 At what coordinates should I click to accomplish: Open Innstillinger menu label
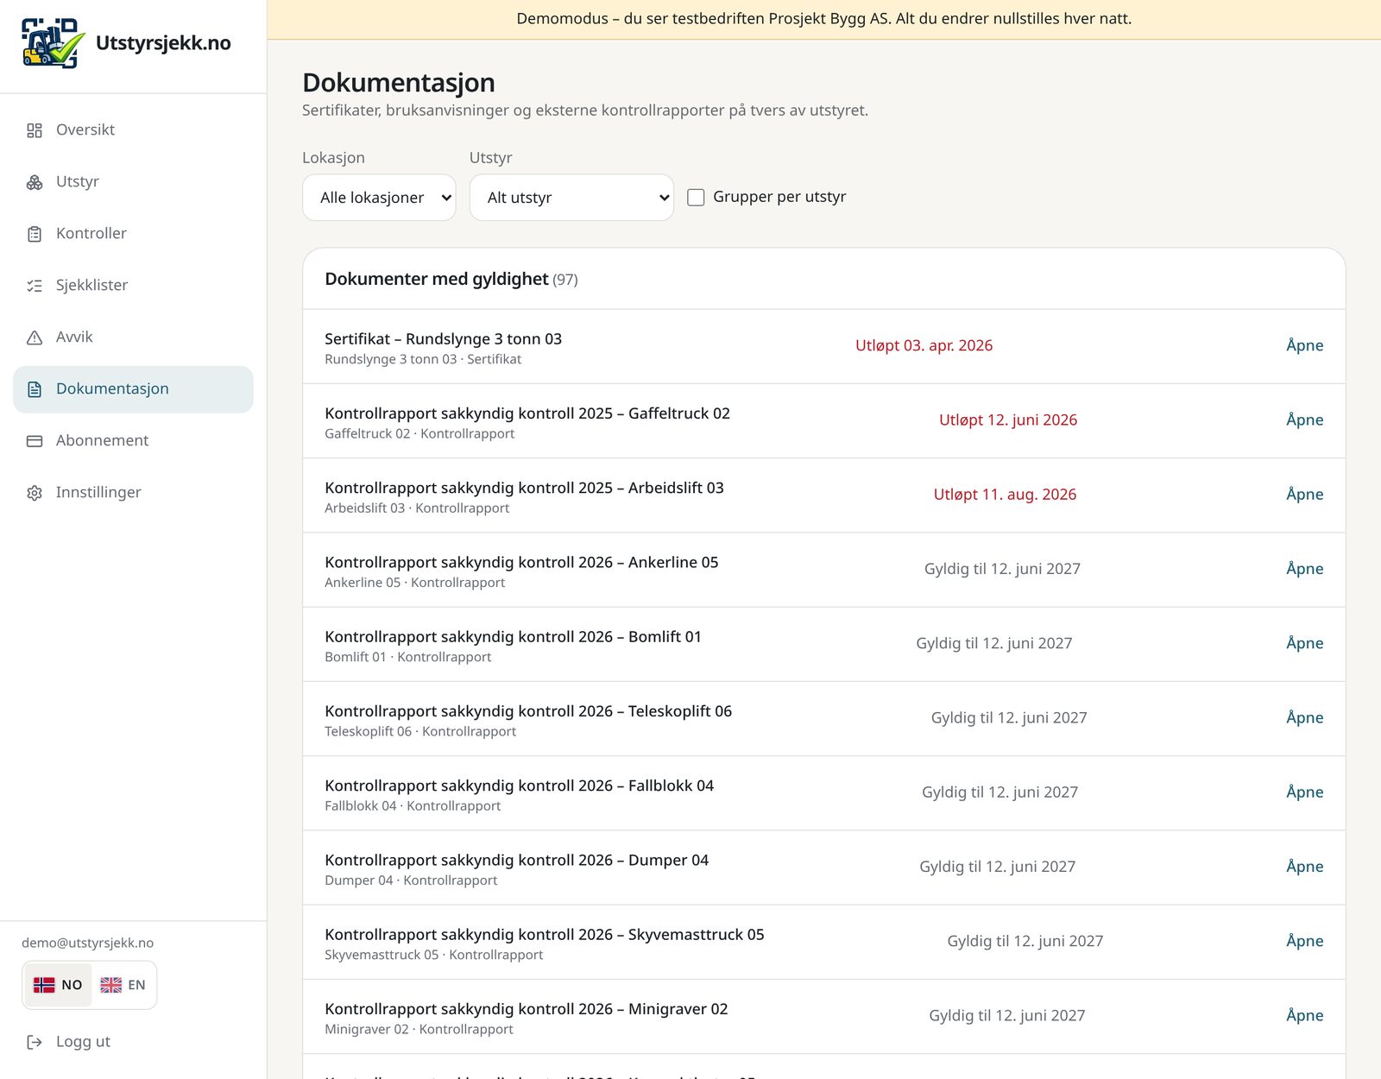coord(98,492)
